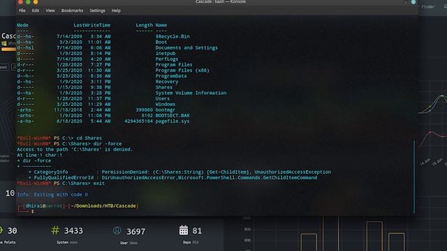
Task: Click the 'bootmgr' file entry
Action: click(x=166, y=110)
